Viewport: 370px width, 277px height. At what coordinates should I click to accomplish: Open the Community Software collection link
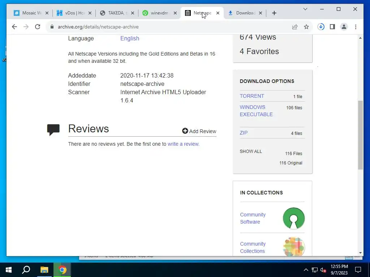pos(253,218)
